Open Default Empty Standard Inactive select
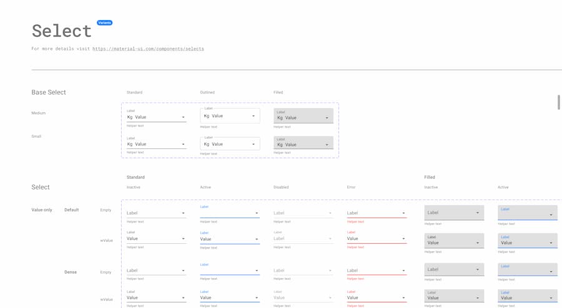Viewport: 562px width, 308px height. tap(156, 213)
